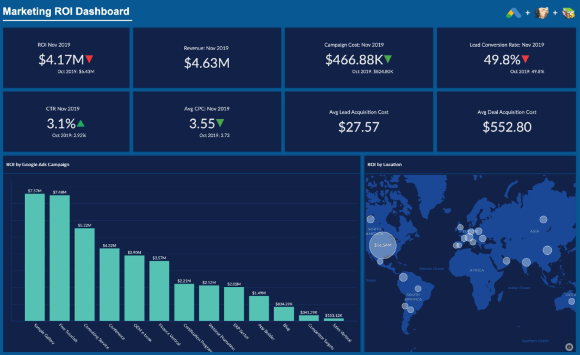Click the Revenue Nov 2019 metric card

pyautogui.click(x=208, y=57)
